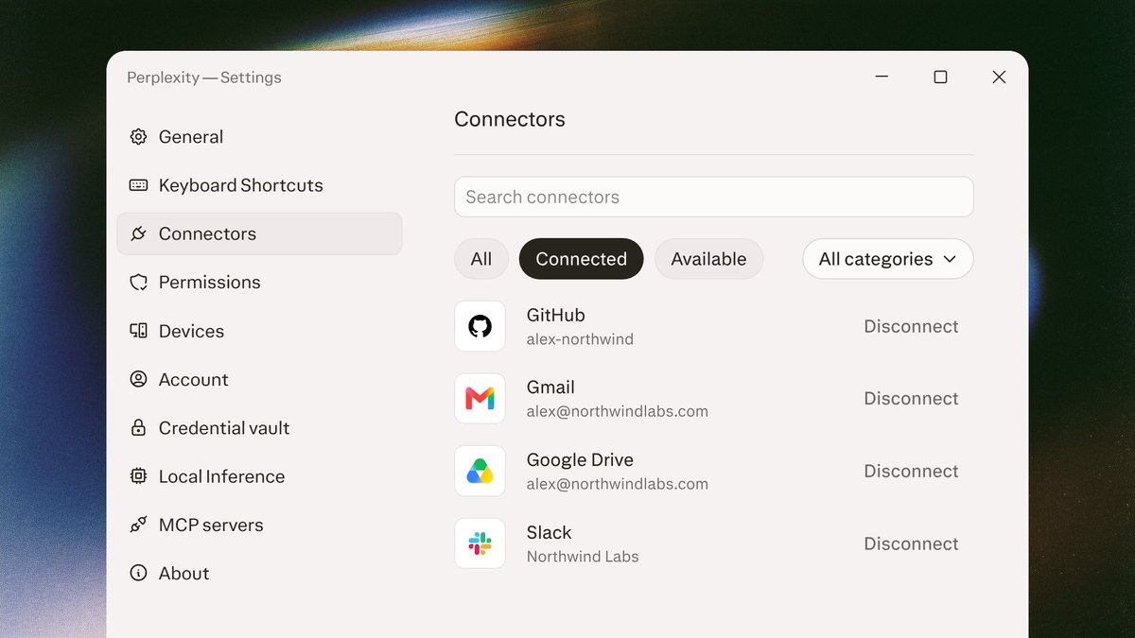The height and width of the screenshot is (638, 1135).
Task: Click the Google Drive logo icon
Action: pyautogui.click(x=480, y=471)
